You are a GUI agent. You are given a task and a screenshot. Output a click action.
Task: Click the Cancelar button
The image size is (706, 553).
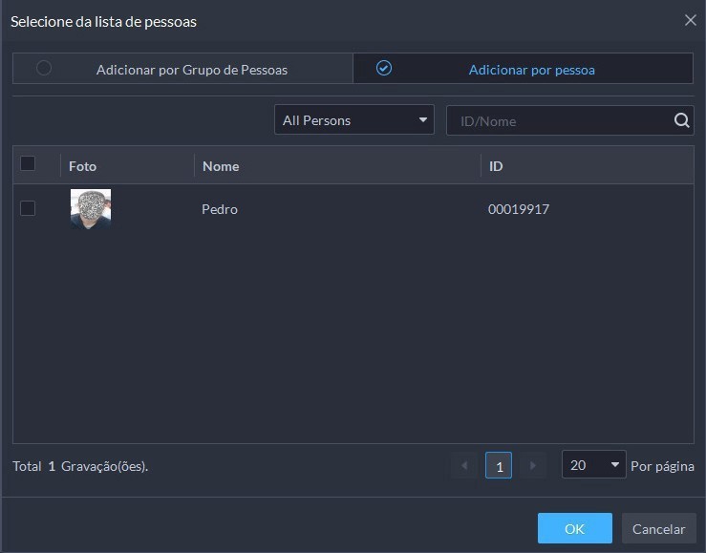click(659, 528)
